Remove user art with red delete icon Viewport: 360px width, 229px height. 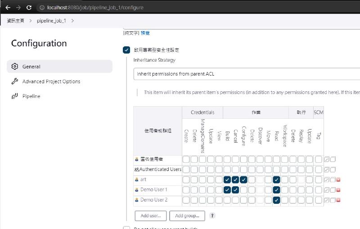338,180
